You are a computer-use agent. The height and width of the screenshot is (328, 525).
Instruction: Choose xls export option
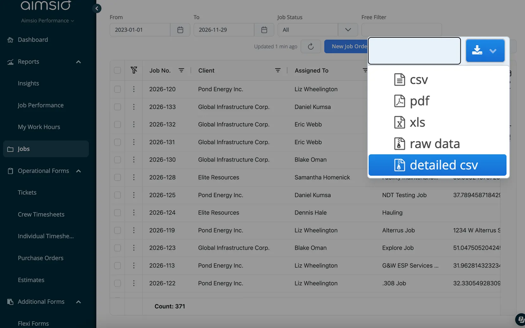pos(438,122)
